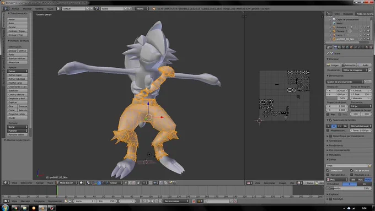The height and width of the screenshot is (211, 375).
Task: Toggle the Suavizado de bordes checkbox
Action: click(x=331, y=120)
